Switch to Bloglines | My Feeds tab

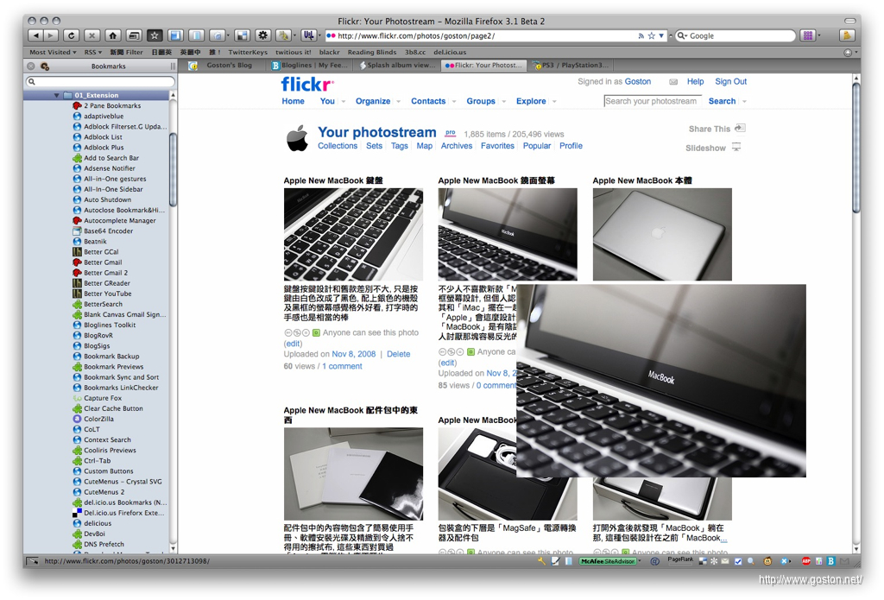310,66
